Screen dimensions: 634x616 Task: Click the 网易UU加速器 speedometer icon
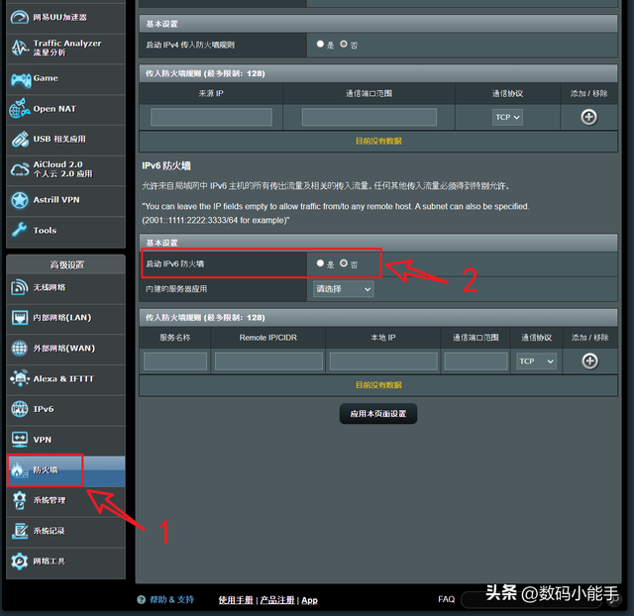point(20,18)
